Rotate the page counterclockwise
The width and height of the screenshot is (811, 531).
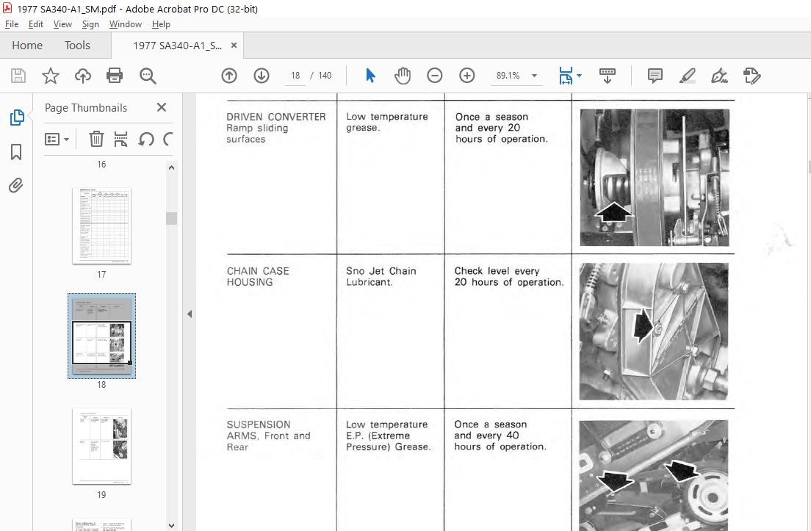146,139
